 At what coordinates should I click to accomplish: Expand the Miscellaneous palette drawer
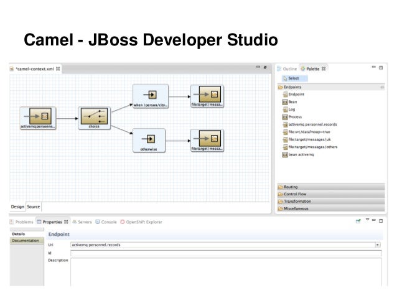pos(331,208)
